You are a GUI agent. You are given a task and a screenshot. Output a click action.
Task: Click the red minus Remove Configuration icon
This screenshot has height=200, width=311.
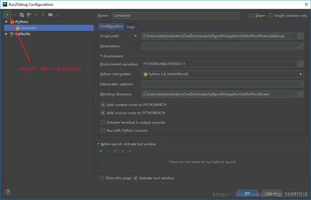point(14,15)
